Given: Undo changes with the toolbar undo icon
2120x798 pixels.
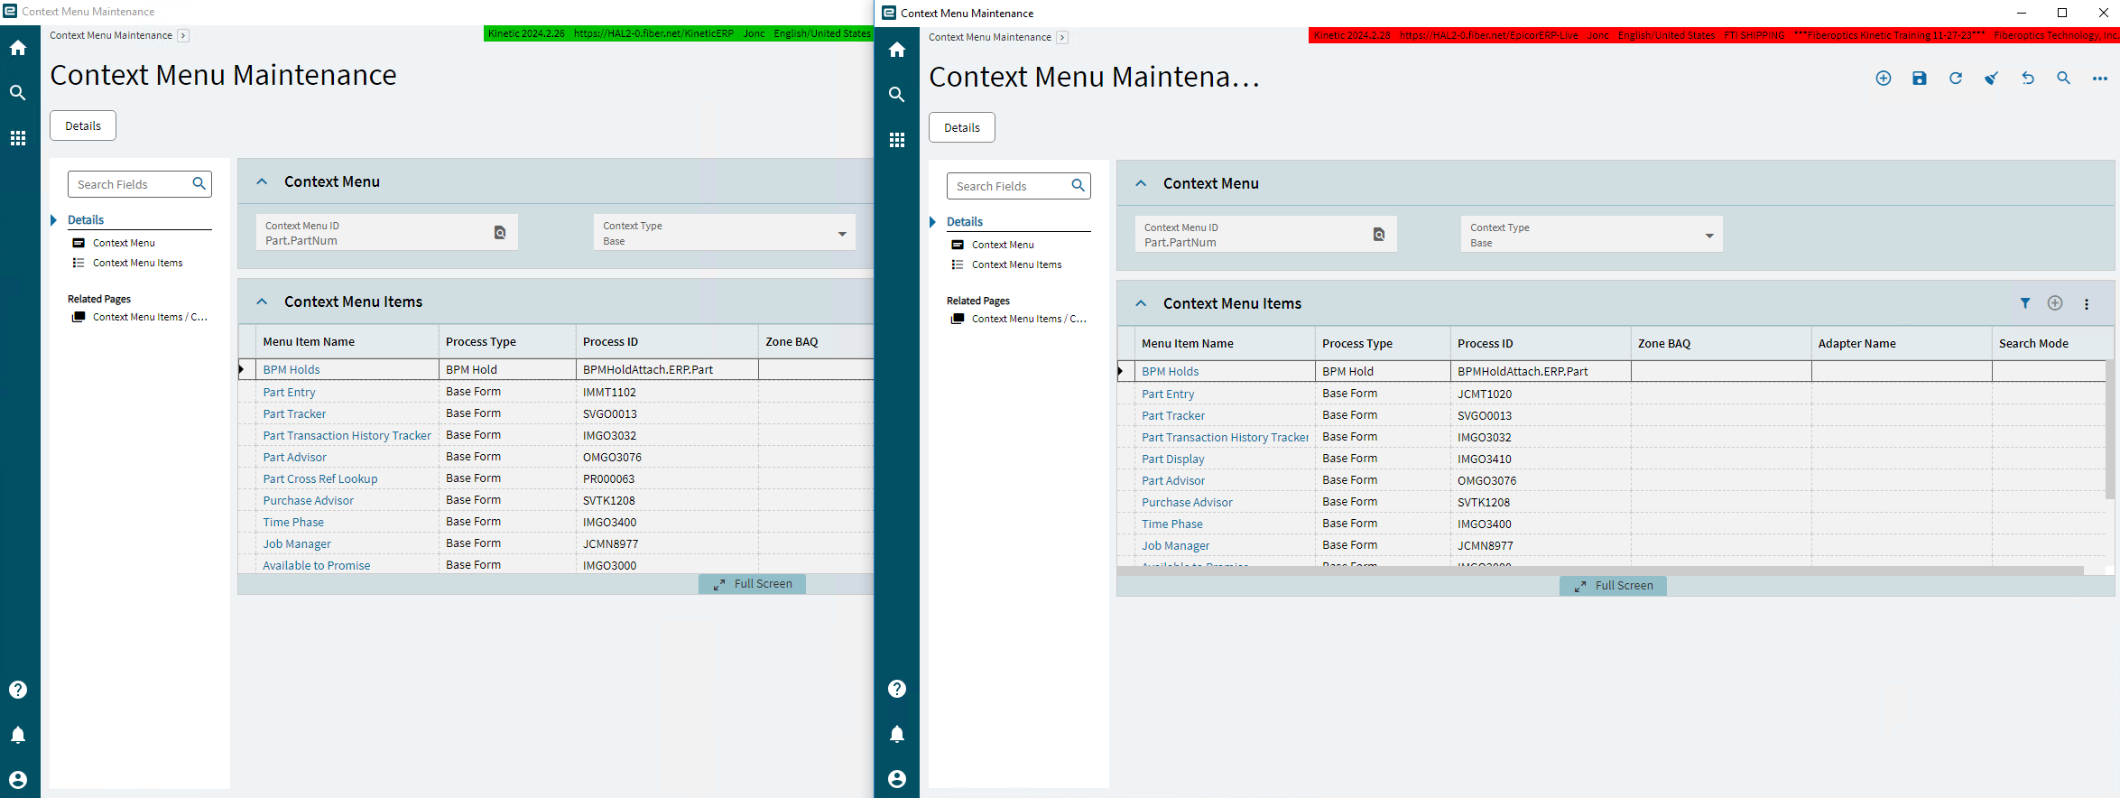Looking at the screenshot, I should pyautogui.click(x=2028, y=79).
